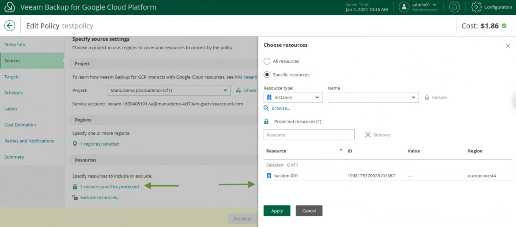Screen dimensions: 516x227
Task: Click the protected resources lock icon in Resources section
Action: pos(75,187)
